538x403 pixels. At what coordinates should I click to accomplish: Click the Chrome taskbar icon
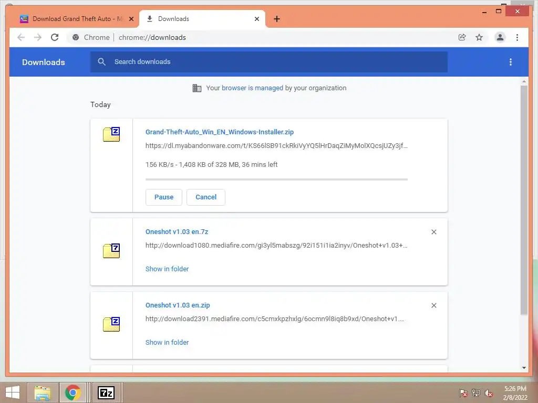pos(73,393)
